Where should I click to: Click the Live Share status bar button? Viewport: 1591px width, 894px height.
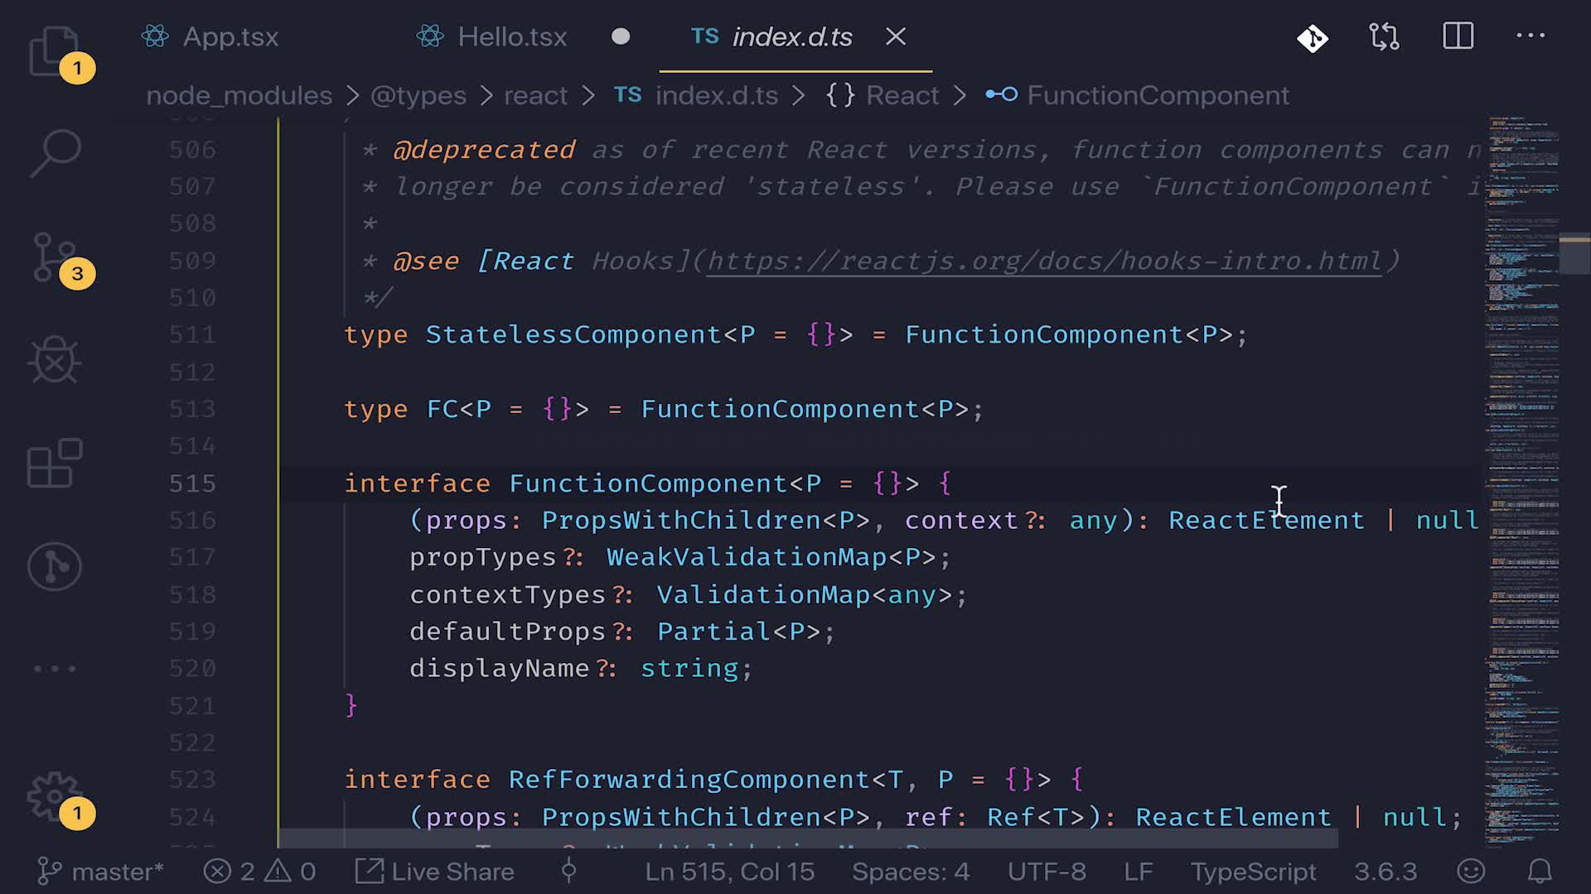436,871
